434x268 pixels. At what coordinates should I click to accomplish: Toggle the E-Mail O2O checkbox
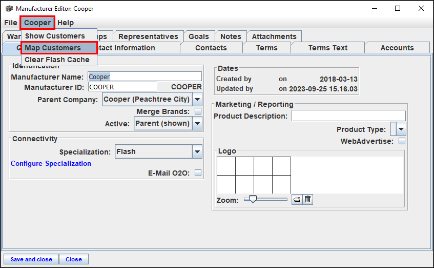coord(198,173)
